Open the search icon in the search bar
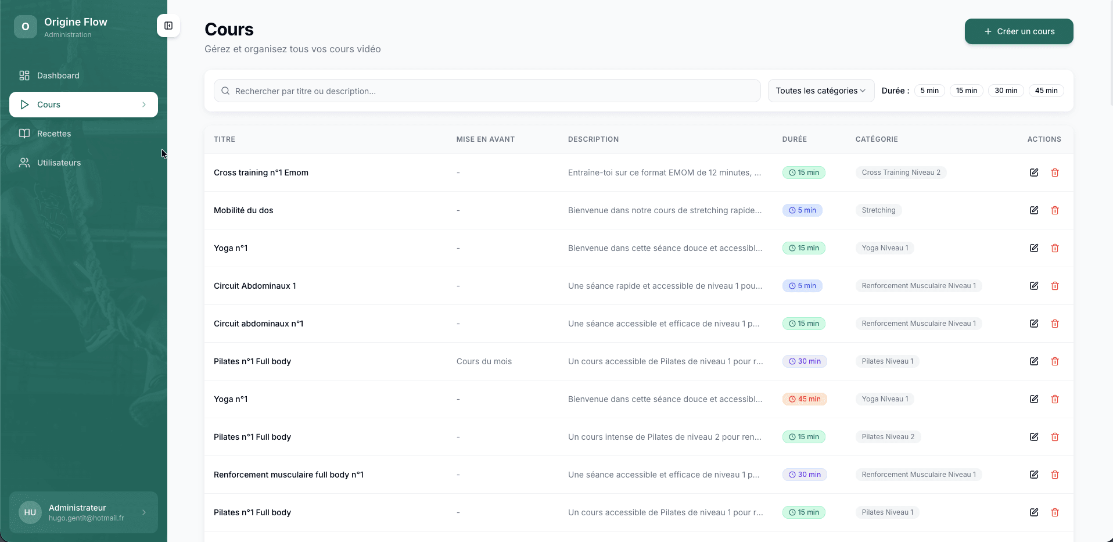This screenshot has width=1113, height=542. point(225,91)
